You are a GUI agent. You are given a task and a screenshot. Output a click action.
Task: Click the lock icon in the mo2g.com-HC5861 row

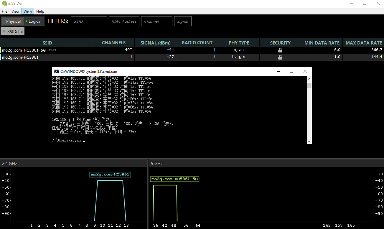pos(280,57)
